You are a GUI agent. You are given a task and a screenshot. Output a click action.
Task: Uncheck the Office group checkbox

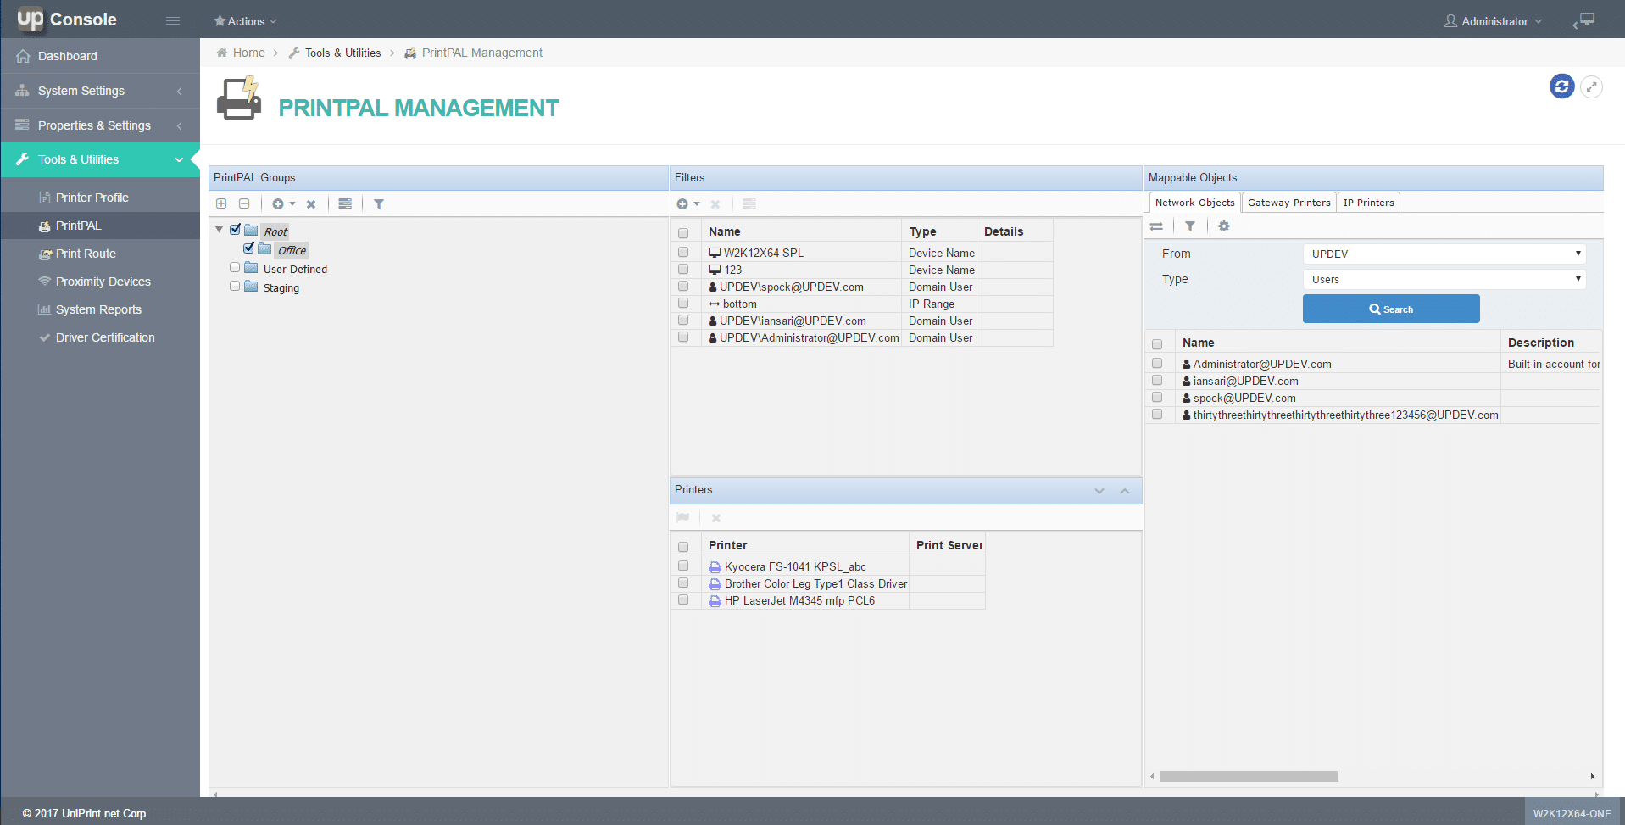coord(249,248)
